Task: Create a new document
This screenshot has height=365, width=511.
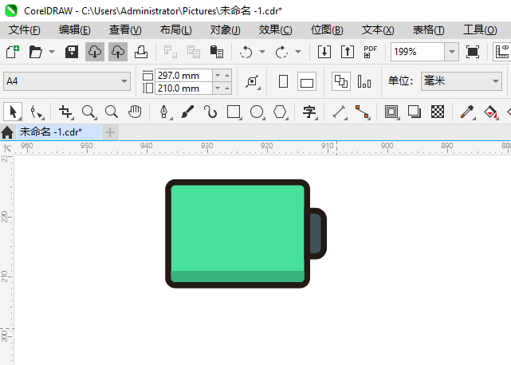Action: (x=13, y=52)
